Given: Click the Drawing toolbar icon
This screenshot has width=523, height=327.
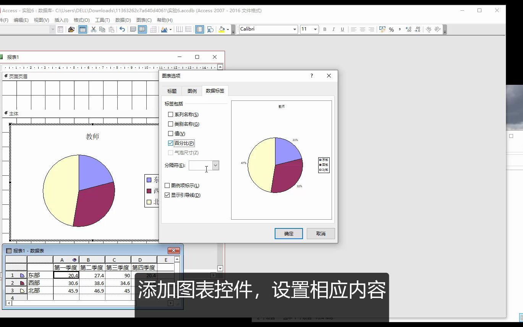Looking at the screenshot, I should [x=210, y=29].
